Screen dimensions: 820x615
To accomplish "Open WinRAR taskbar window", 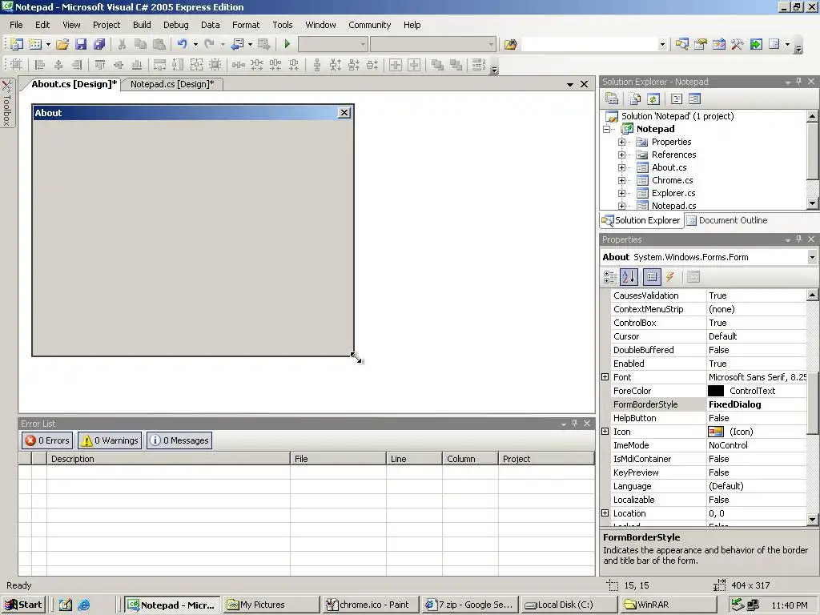I will 670,605.
